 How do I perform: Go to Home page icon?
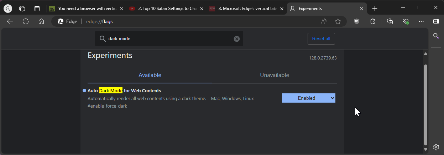pos(41,21)
